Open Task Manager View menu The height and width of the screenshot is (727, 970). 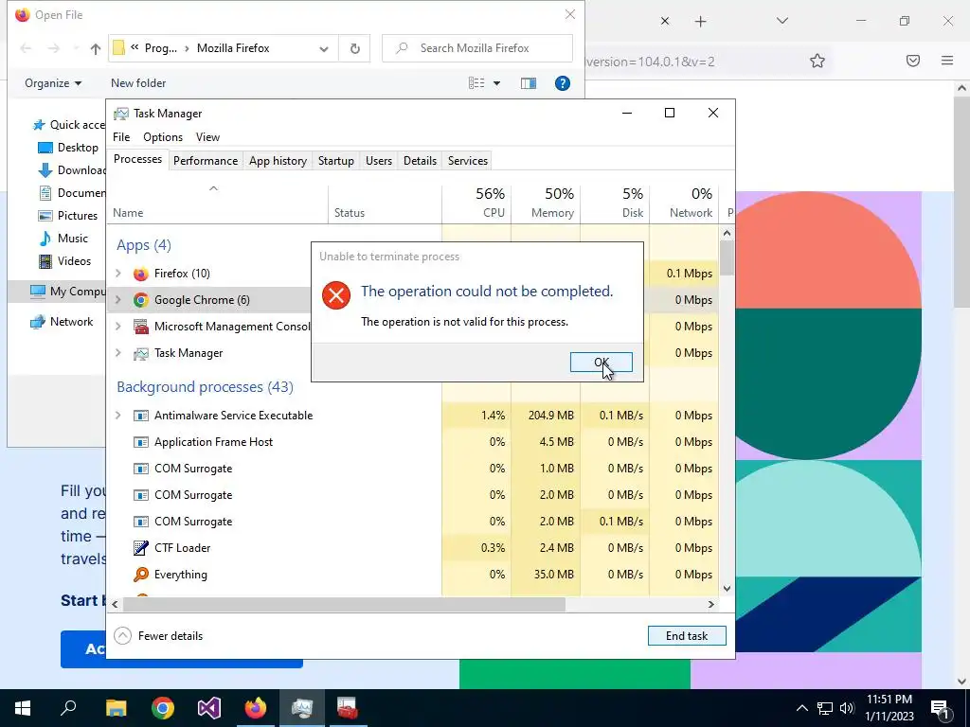point(207,137)
